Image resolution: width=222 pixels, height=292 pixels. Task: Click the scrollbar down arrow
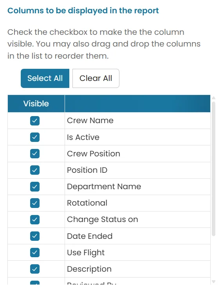tap(214, 281)
